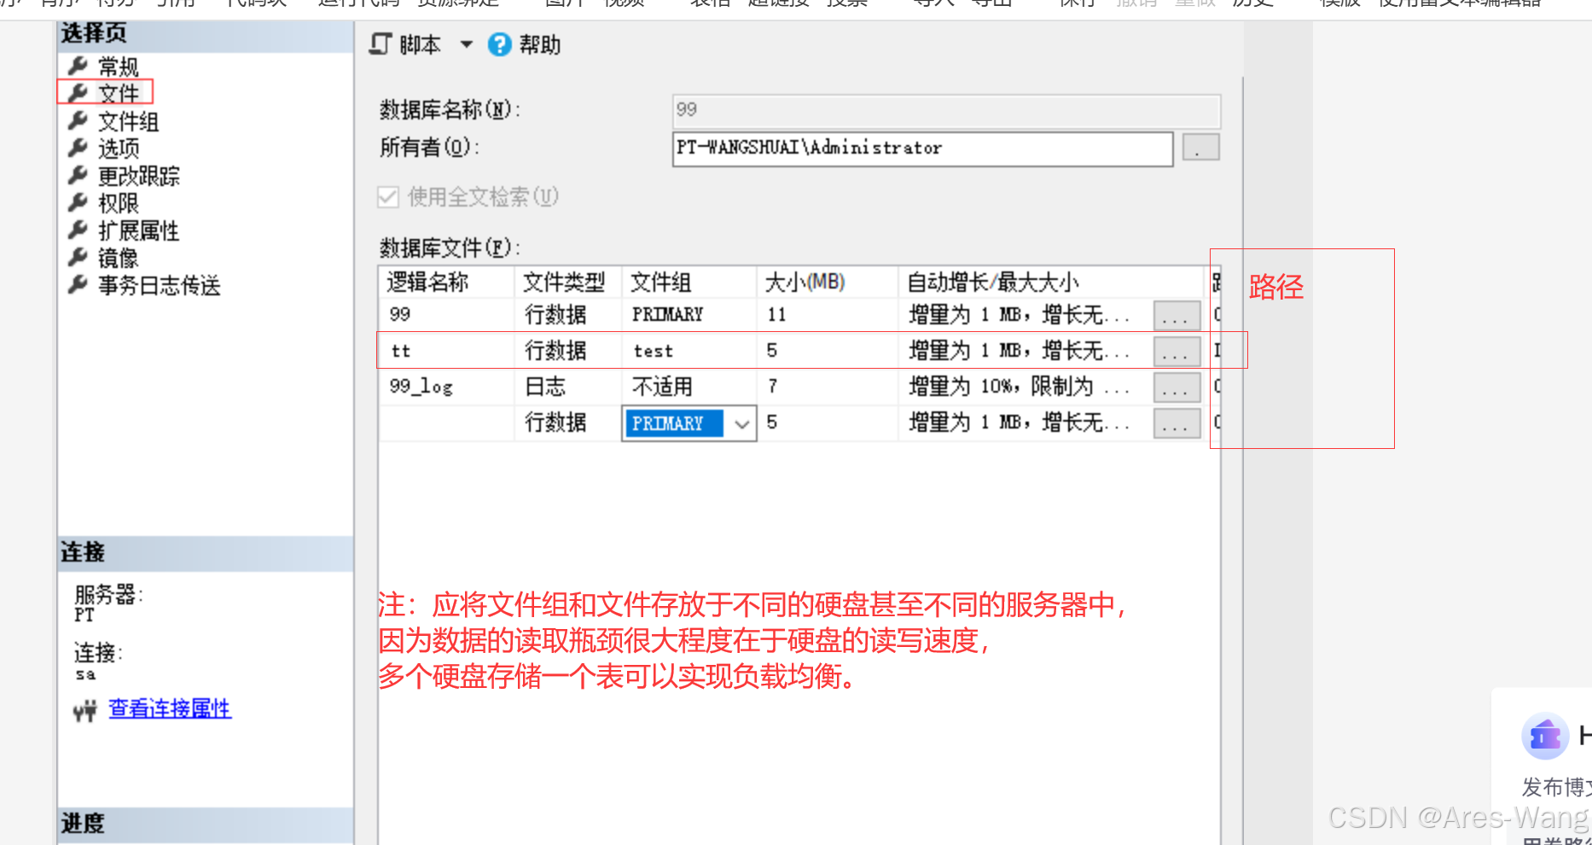
Task: Select the 镜像 page wrench icon
Action: coord(78,257)
